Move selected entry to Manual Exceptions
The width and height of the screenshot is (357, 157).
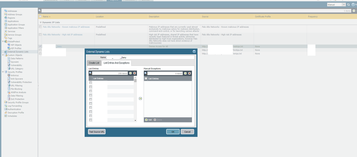[140, 98]
